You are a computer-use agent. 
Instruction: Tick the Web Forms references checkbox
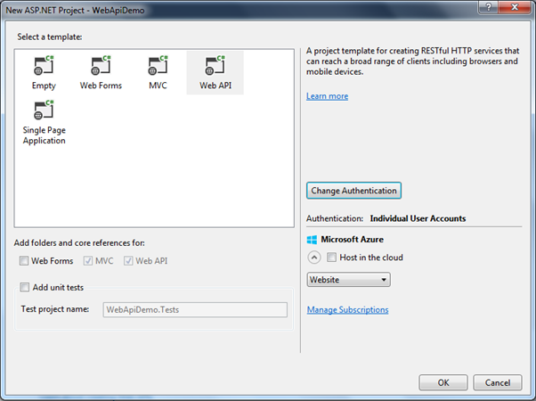pyautogui.click(x=24, y=261)
